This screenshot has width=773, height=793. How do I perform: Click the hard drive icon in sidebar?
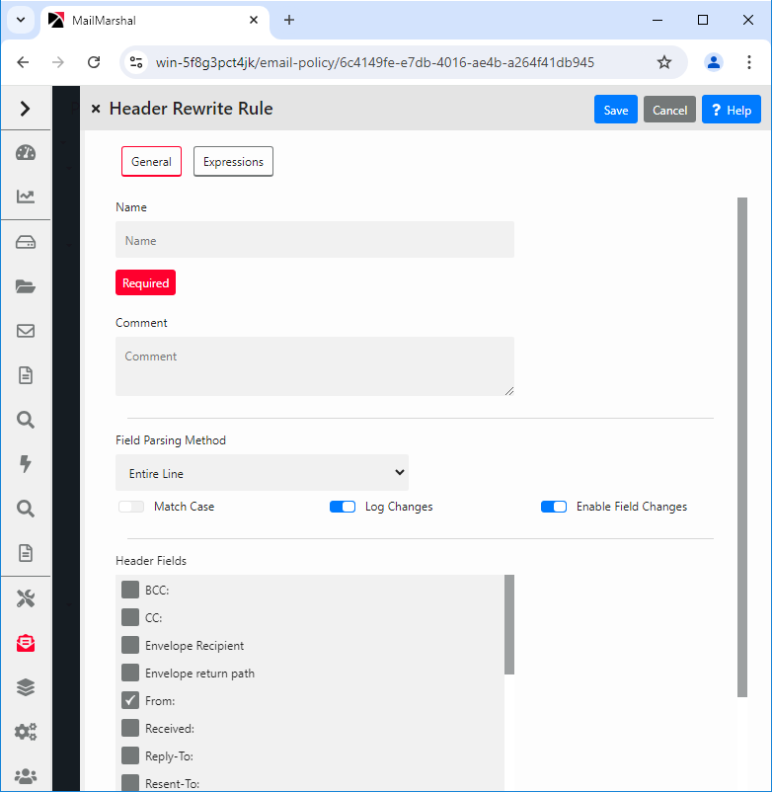pos(26,243)
